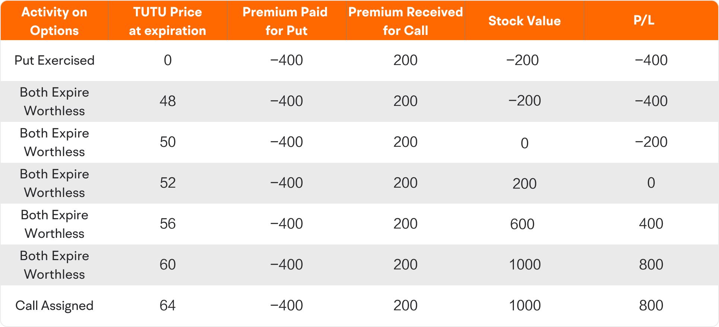
Task: Select the TUTU price cell showing 64
Action: [167, 305]
